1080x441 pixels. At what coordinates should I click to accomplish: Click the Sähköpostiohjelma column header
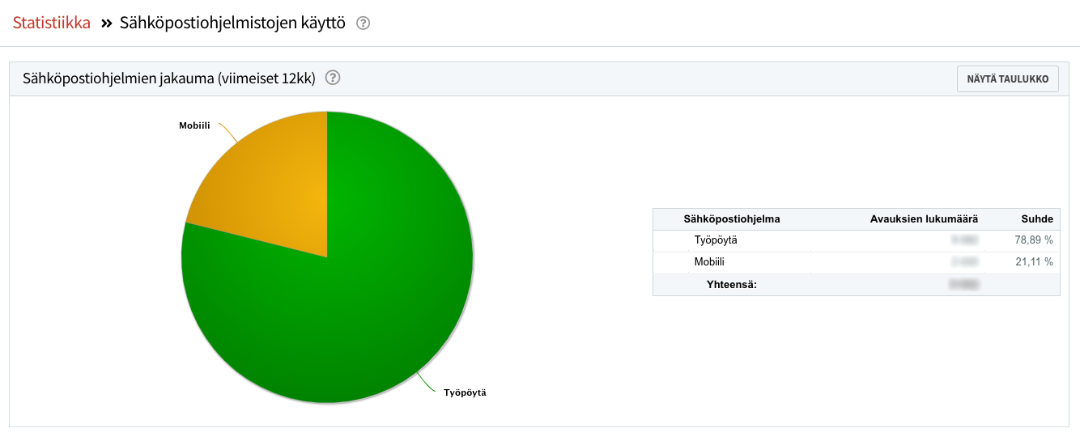[732, 218]
